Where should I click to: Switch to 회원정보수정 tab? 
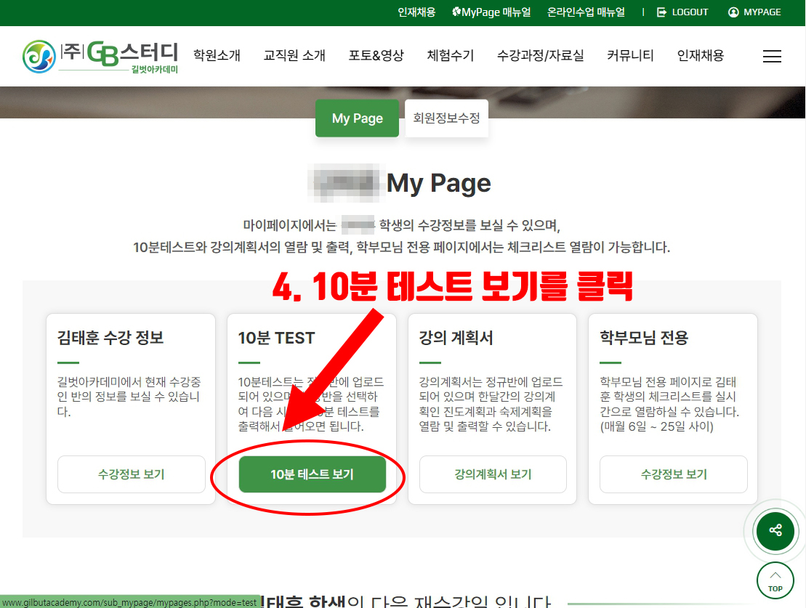[446, 118]
